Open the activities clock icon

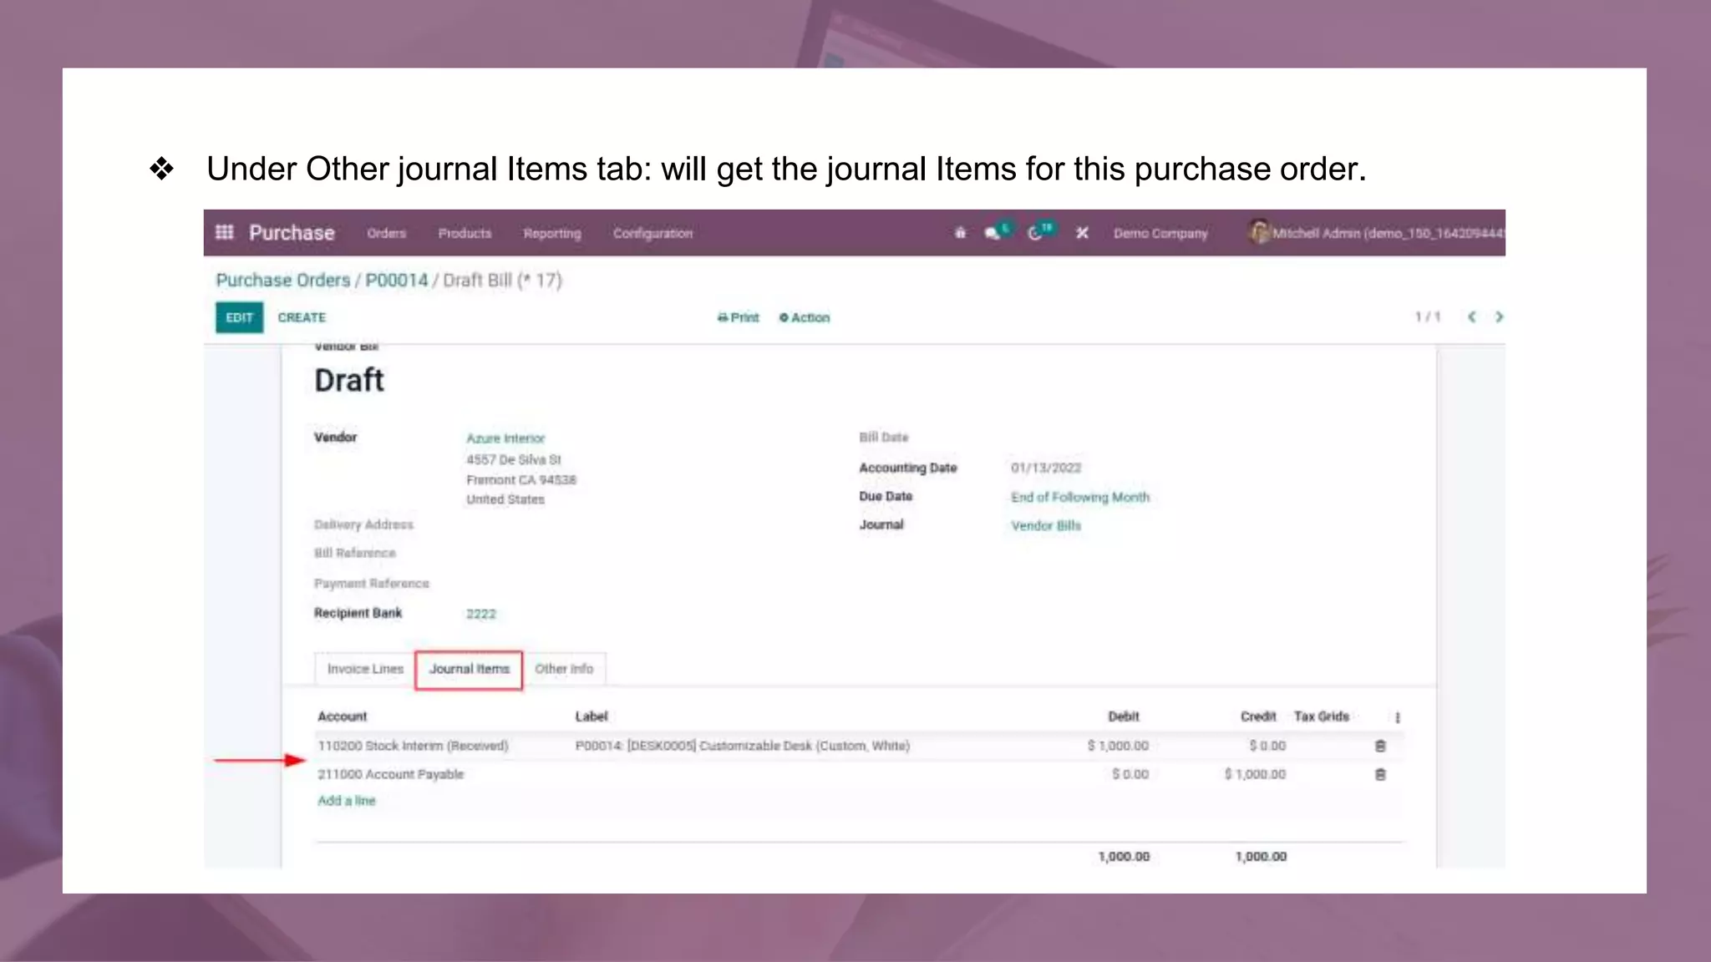point(1035,233)
